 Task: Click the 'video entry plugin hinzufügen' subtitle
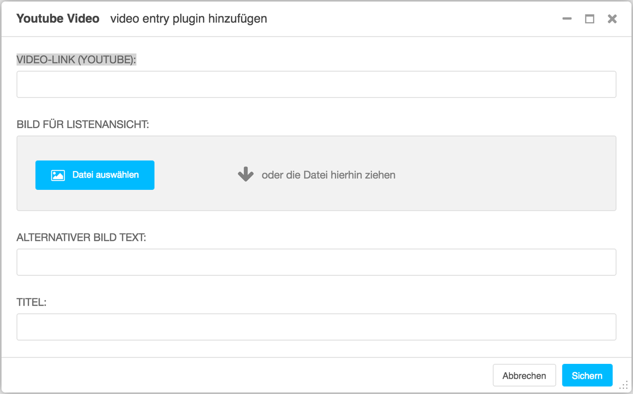[x=189, y=19]
